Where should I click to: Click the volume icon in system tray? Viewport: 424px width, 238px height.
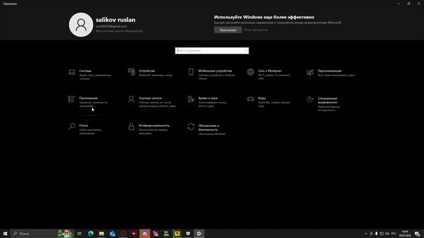387,233
